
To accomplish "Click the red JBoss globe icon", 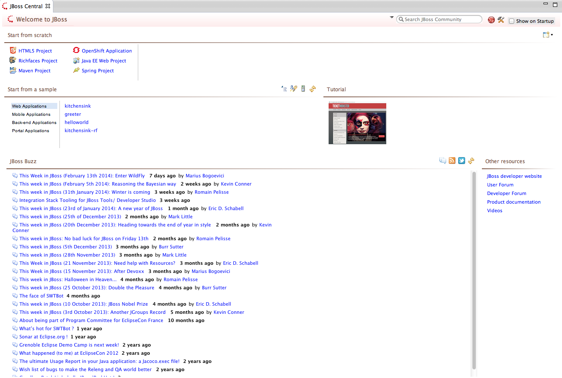I will pos(491,20).
